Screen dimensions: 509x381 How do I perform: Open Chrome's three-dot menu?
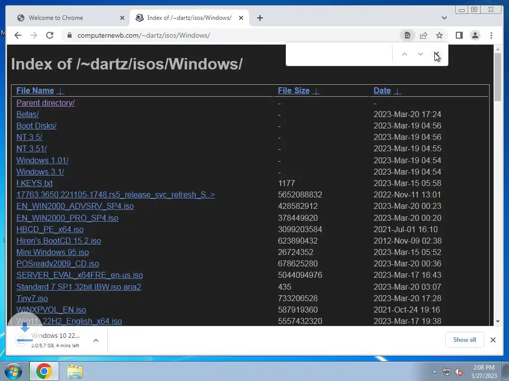(491, 35)
